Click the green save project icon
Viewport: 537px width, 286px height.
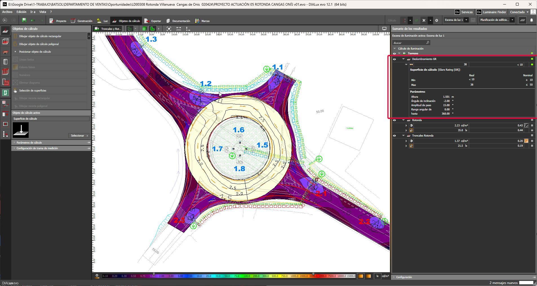pos(24,20)
